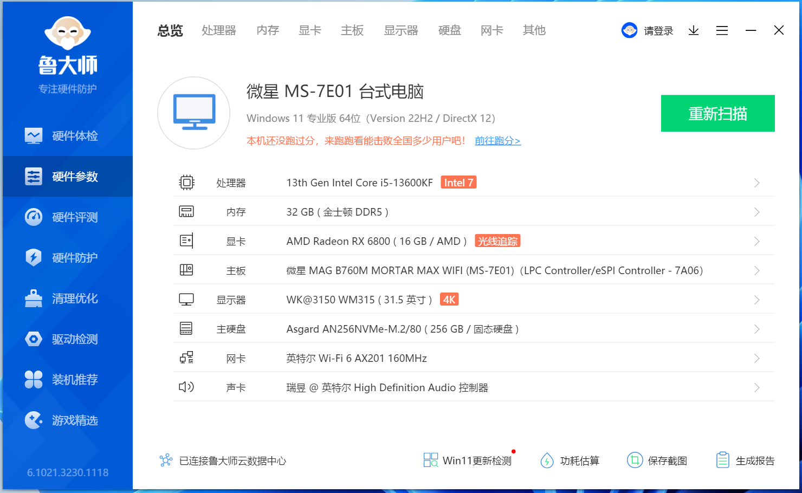
Task: Expand the 显示器 row chevron
Action: 757,300
